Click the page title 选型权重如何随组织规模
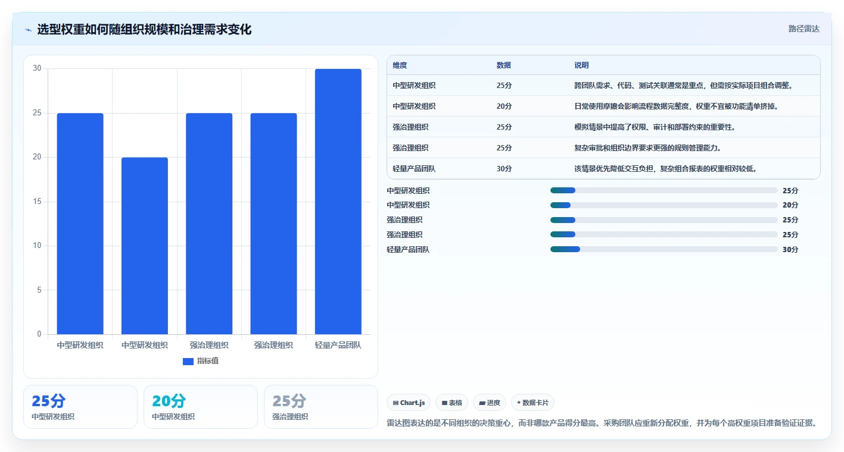Image resolution: width=844 pixels, height=452 pixels. (x=144, y=29)
